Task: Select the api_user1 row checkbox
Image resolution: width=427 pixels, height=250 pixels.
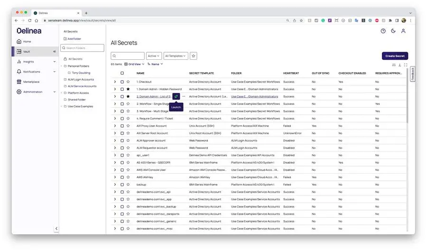Action: (x=122, y=155)
